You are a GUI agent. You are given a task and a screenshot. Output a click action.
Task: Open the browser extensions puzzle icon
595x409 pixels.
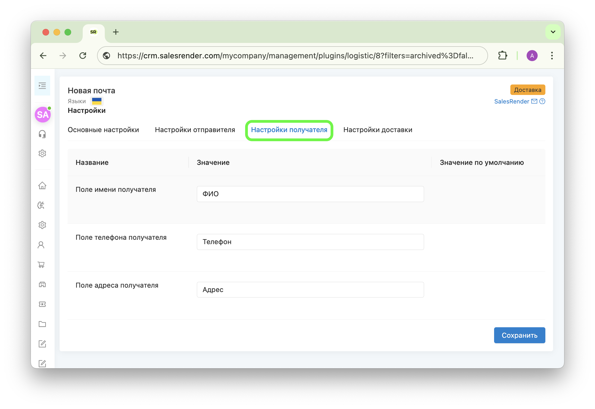pyautogui.click(x=502, y=56)
